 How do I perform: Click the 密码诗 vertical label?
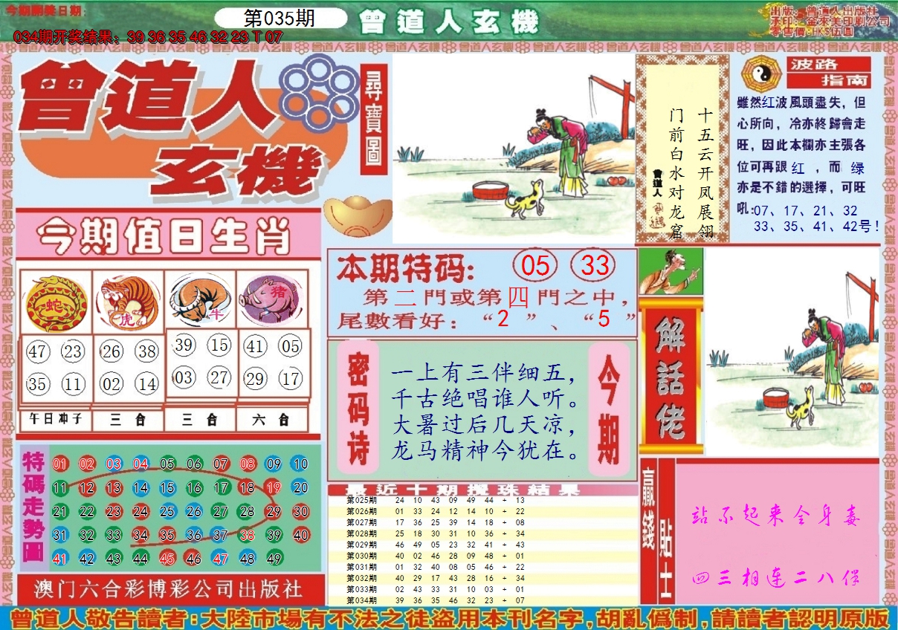(358, 407)
